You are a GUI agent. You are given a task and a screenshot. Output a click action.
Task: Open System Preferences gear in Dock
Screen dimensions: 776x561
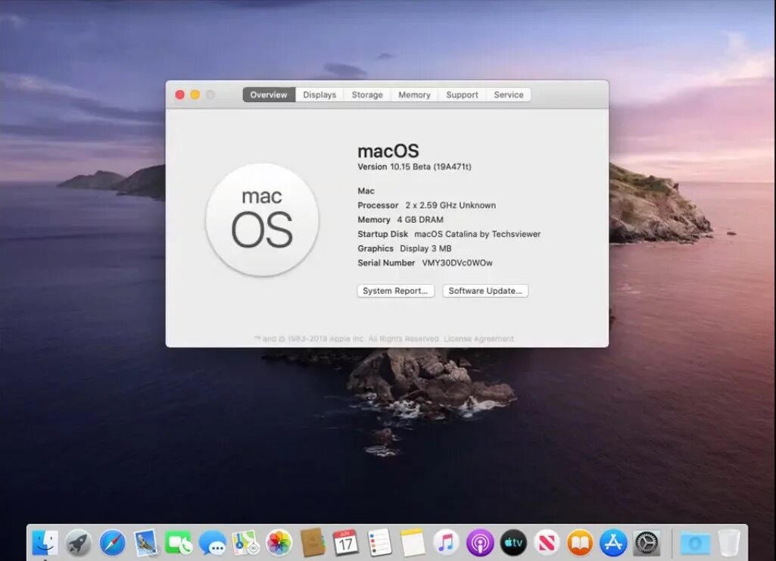[647, 543]
